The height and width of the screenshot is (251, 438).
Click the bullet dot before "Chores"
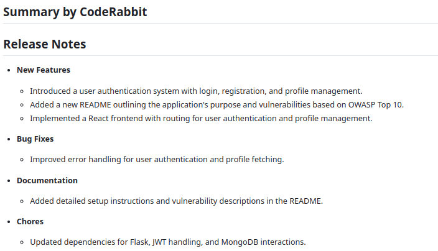[8, 222]
